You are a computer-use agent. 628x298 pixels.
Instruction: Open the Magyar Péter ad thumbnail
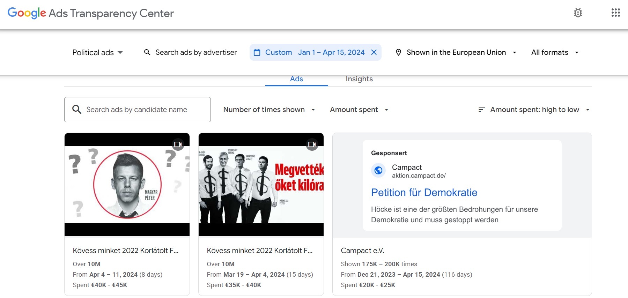[x=127, y=185]
